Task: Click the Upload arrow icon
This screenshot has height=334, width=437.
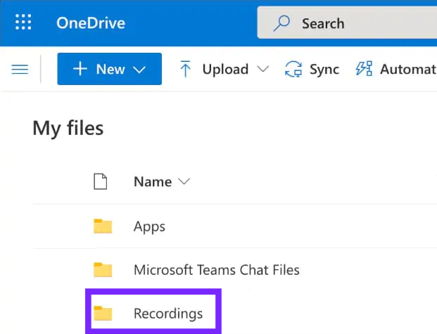Action: (186, 69)
